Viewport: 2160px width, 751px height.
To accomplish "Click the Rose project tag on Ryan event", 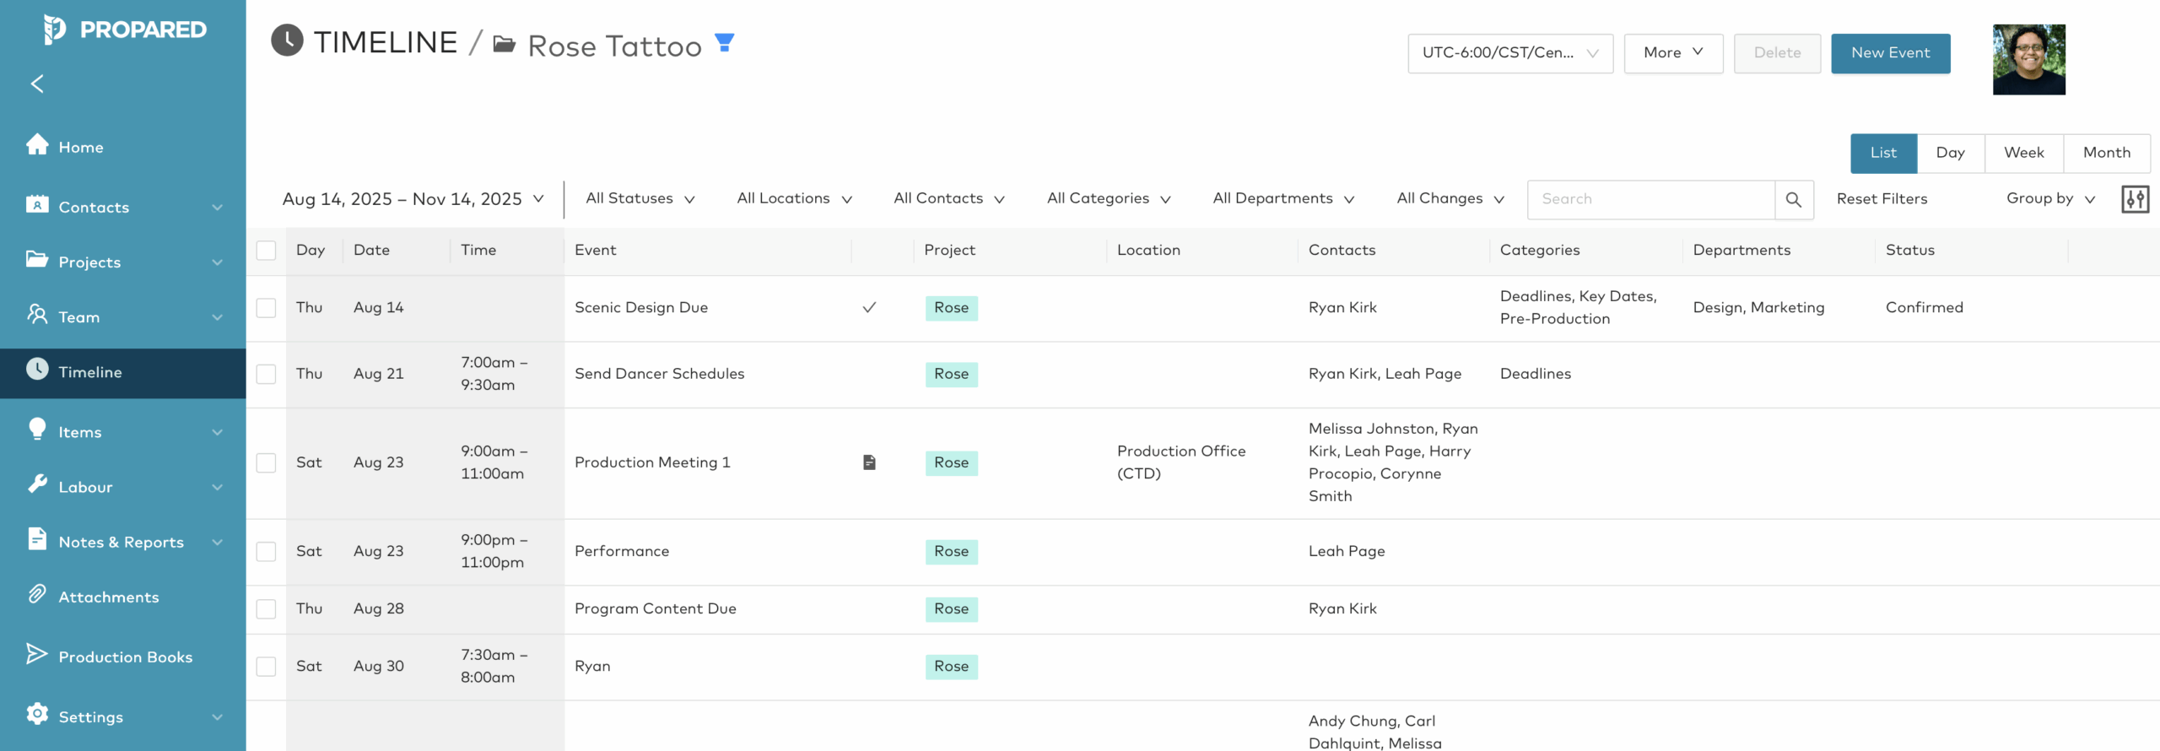I will (951, 667).
